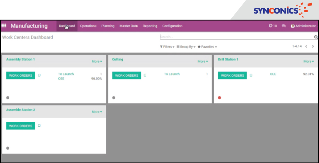Image resolution: width=319 pixels, height=163 pixels.
Task: Click the search magnifier icon
Action: tap(316, 37)
